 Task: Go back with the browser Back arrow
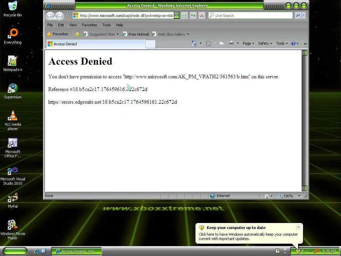50,15
